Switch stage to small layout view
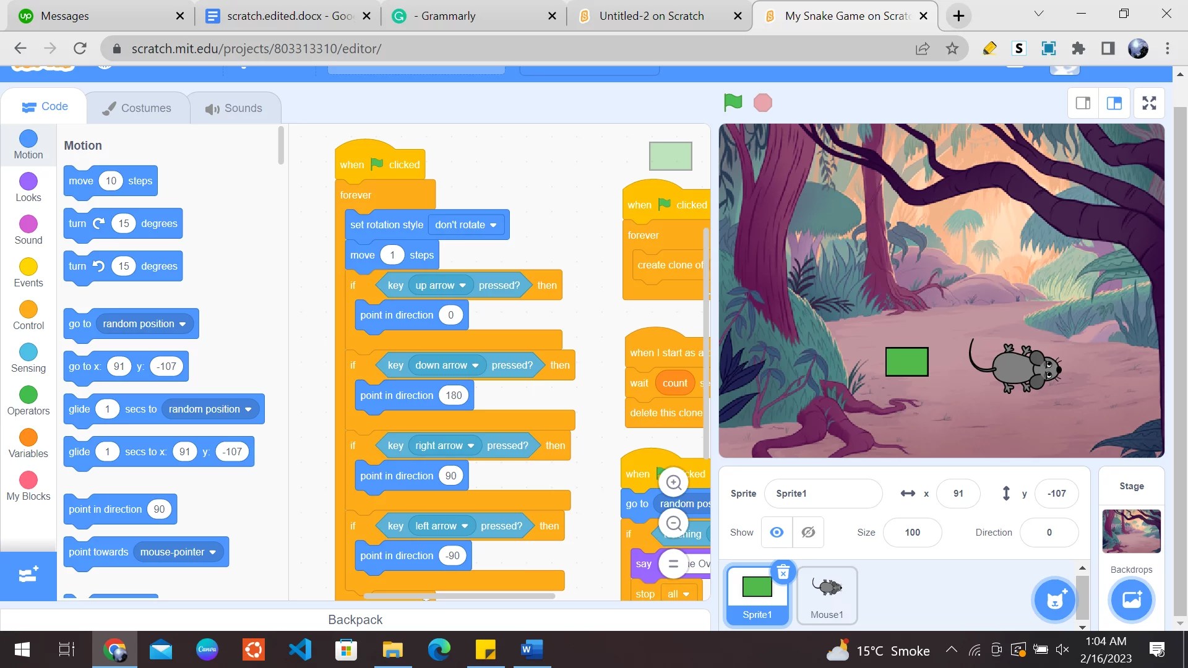 pos(1083,103)
